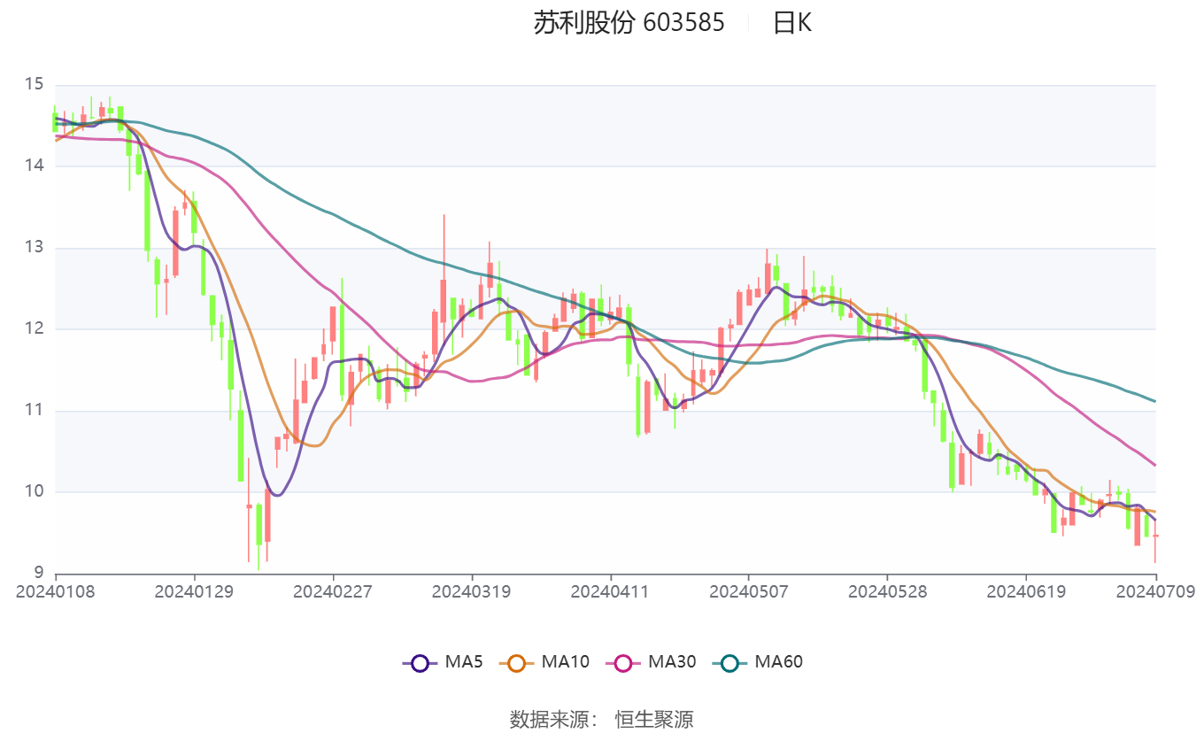Select the 20240129 date axis label

194,590
